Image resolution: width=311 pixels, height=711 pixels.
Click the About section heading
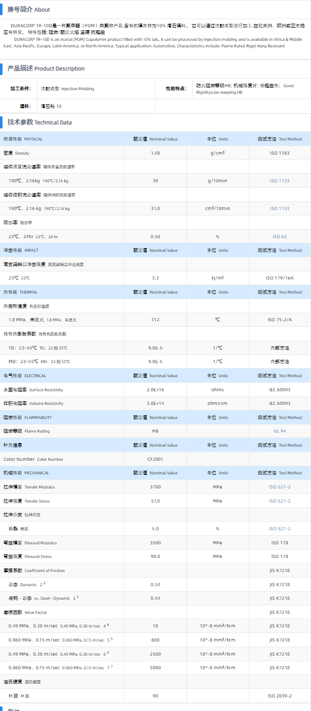(x=29, y=10)
